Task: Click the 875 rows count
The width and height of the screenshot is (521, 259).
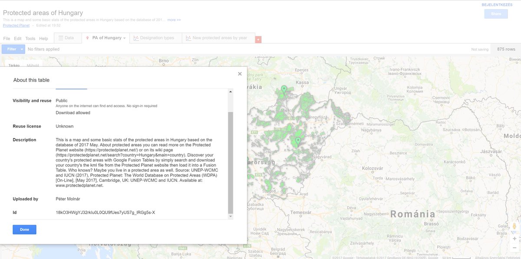Action: pos(506,49)
